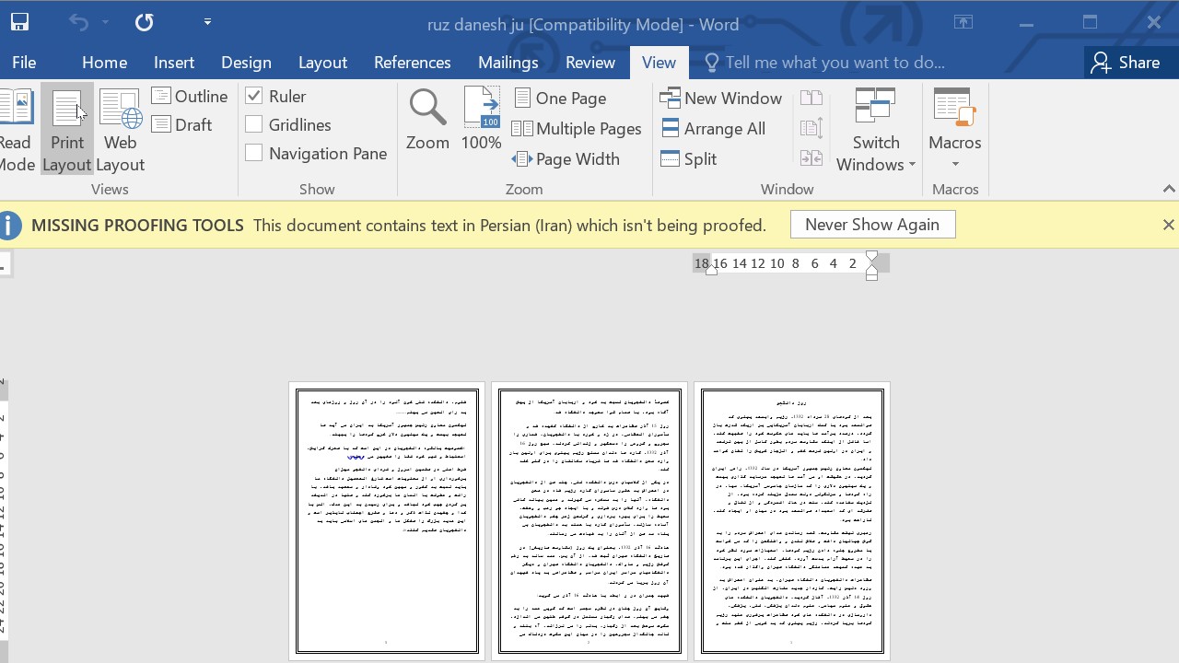1179x663 pixels.
Task: Open the Layout tab
Action: pos(322,63)
